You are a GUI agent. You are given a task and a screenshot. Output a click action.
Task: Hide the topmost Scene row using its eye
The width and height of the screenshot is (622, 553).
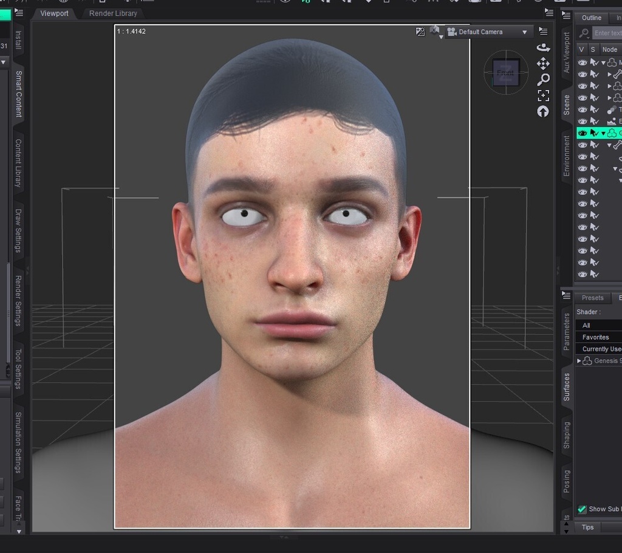point(582,63)
